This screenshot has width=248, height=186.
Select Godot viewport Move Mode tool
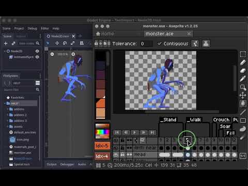click(57, 43)
